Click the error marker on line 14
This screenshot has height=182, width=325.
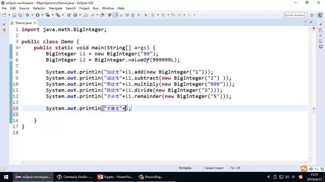pyautogui.click(x=11, y=108)
